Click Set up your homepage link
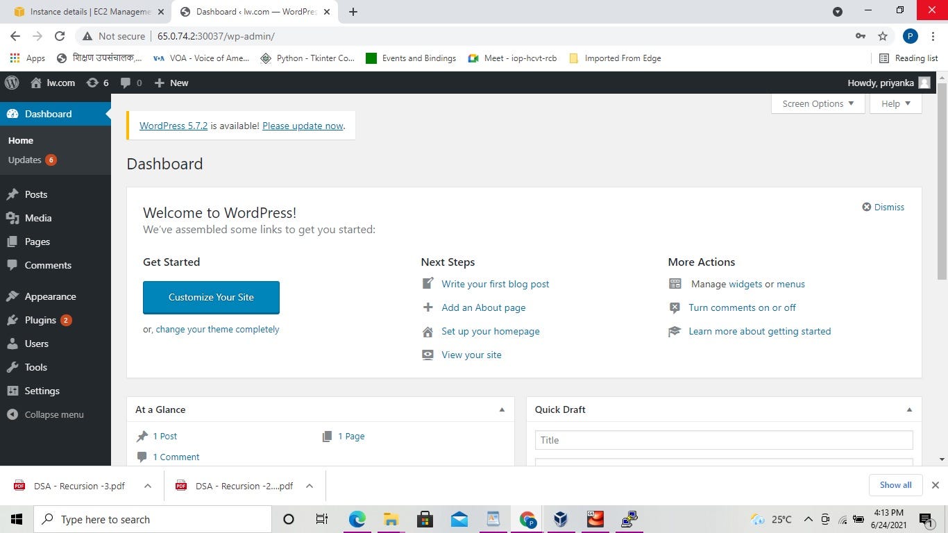 (x=491, y=331)
